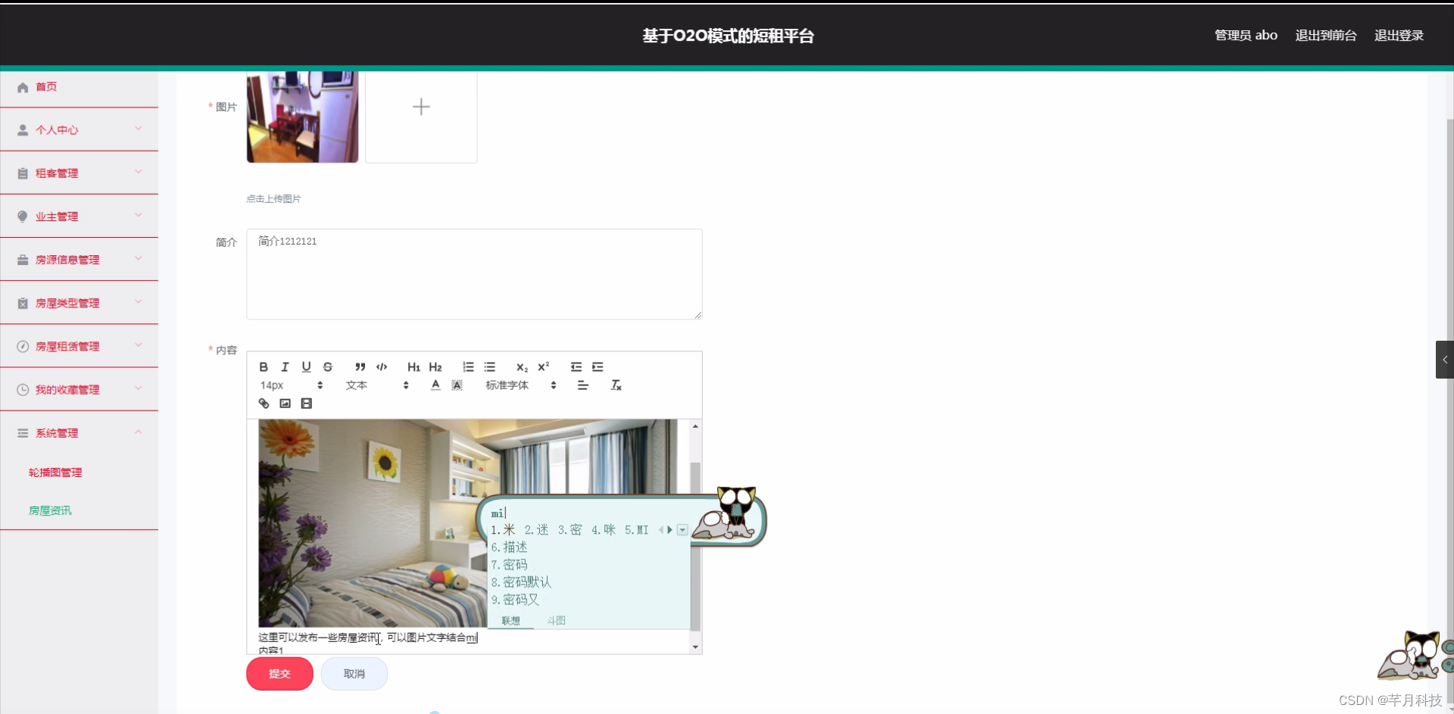Submit the form with the 提交 button
This screenshot has height=714, width=1454.
pyautogui.click(x=279, y=673)
